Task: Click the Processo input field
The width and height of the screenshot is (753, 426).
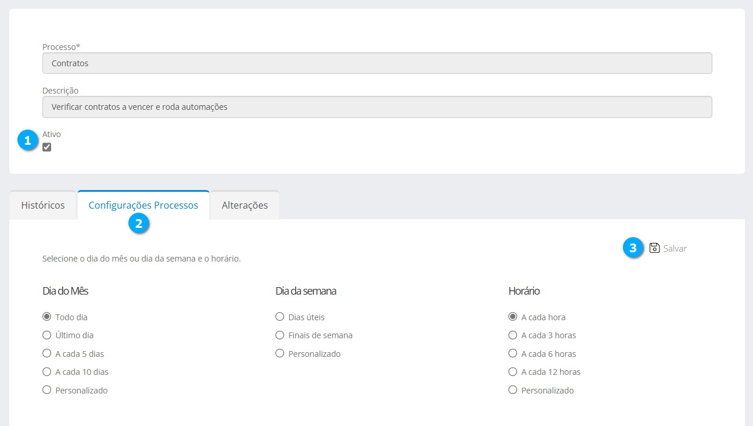Action: pyautogui.click(x=377, y=63)
